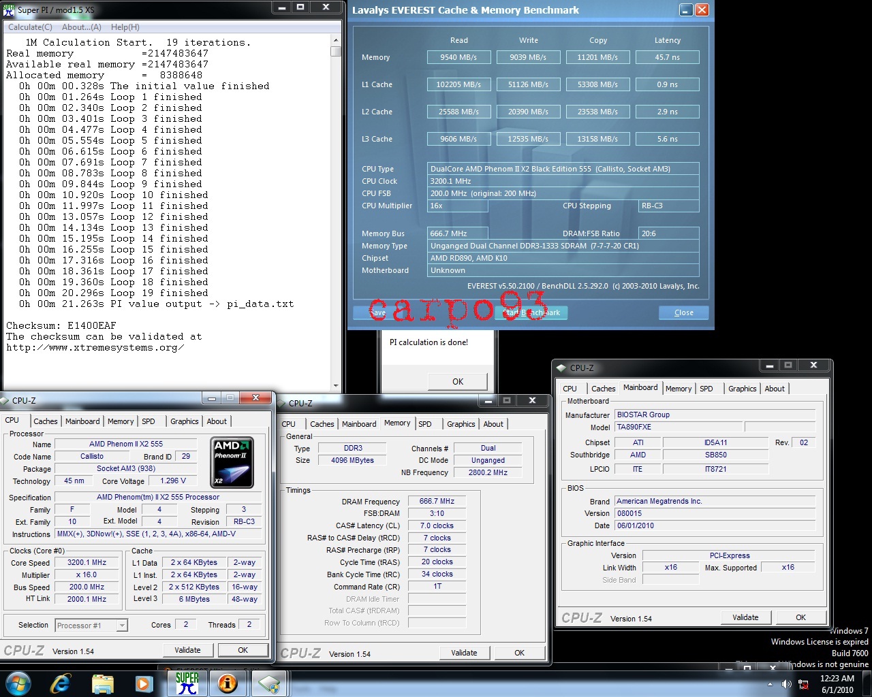Click OK in CPU-Z Mainboard window
The height and width of the screenshot is (697, 872).
[x=800, y=617]
